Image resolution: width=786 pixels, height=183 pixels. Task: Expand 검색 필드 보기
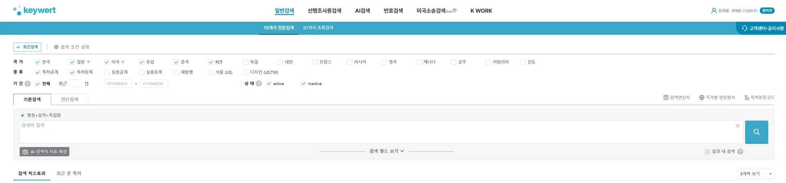point(386,151)
